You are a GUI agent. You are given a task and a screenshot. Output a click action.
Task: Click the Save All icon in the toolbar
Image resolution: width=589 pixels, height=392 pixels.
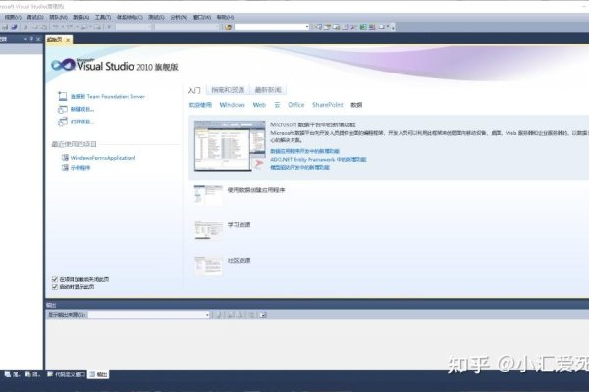[15, 27]
